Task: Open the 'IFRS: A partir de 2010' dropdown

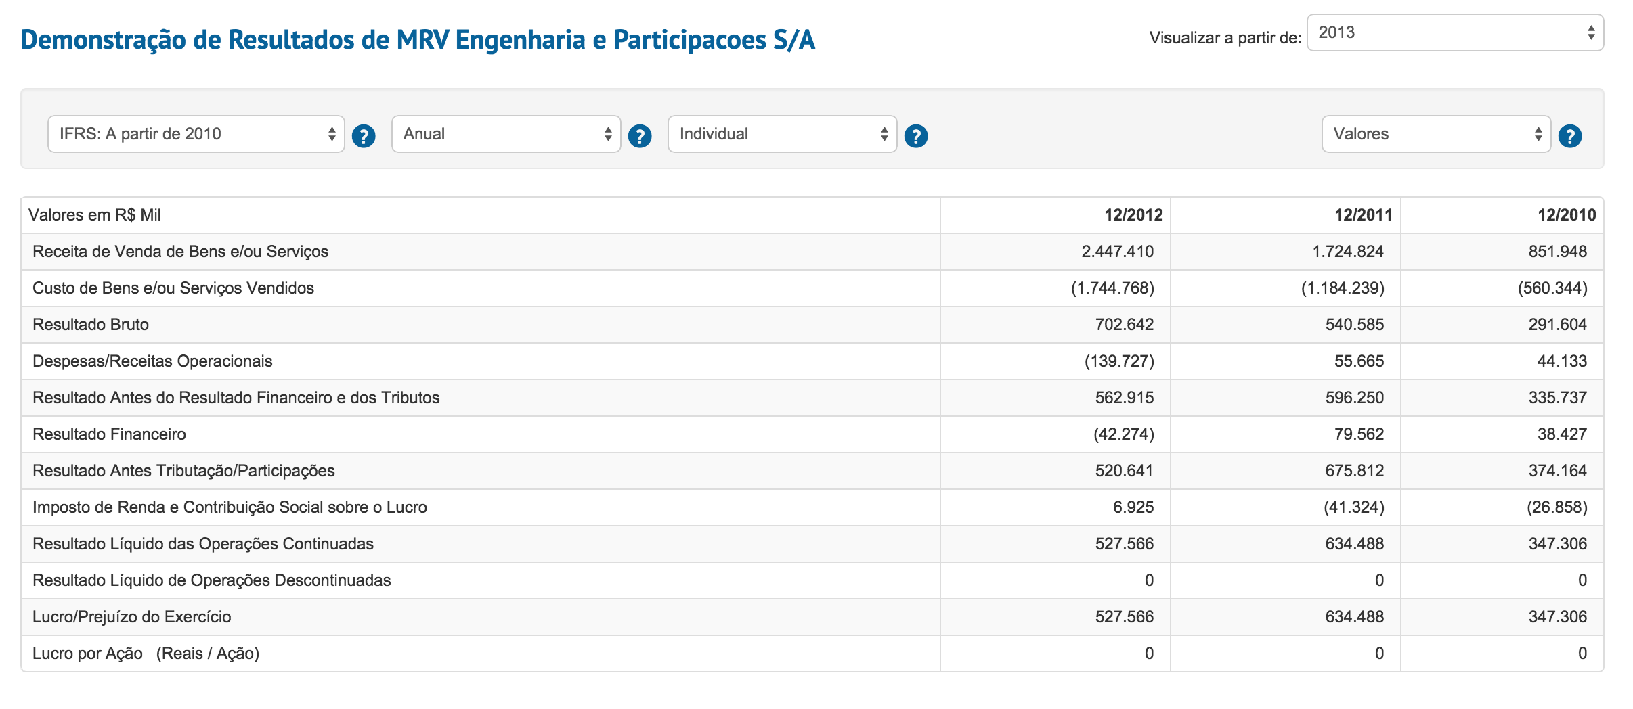Action: (196, 134)
